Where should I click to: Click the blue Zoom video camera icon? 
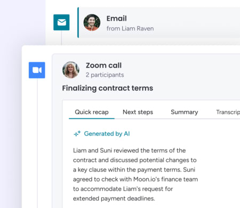37,70
